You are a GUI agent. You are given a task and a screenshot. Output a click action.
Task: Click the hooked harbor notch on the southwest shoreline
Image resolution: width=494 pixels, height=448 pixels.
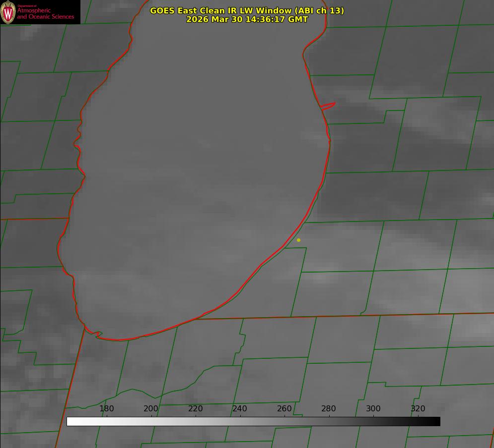coord(98,335)
